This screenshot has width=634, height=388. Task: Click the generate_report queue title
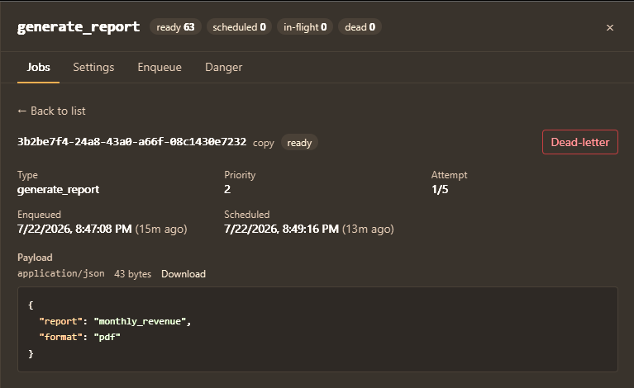(79, 27)
